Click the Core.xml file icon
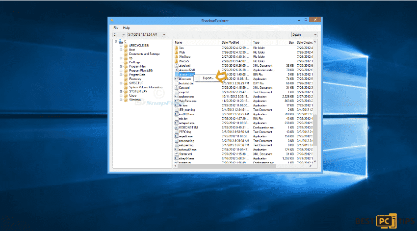417x231 pixels. [176, 88]
